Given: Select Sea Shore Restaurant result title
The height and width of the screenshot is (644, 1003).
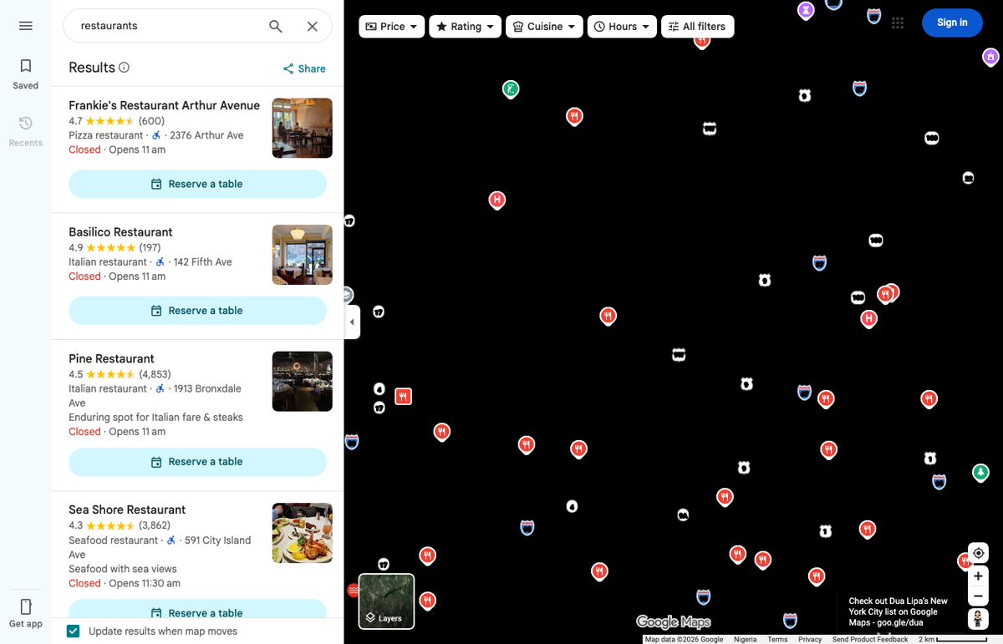Looking at the screenshot, I should tap(127, 510).
